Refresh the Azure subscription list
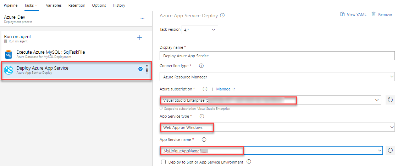Image resolution: width=398 pixels, height=166 pixels. (391, 100)
